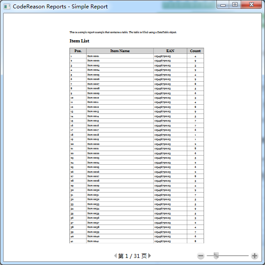Image resolution: width=265 pixels, height=265 pixels.
Task: Zoom in with the plus button
Action: [254, 256]
